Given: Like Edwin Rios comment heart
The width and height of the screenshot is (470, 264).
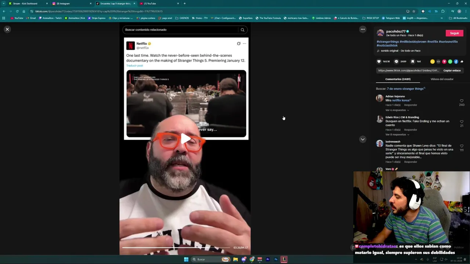Looking at the screenshot, I should 462,122.
